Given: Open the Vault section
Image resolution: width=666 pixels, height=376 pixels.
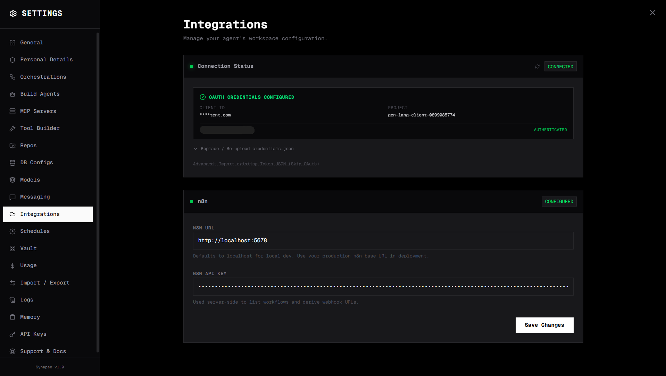Looking at the screenshot, I should (48, 248).
